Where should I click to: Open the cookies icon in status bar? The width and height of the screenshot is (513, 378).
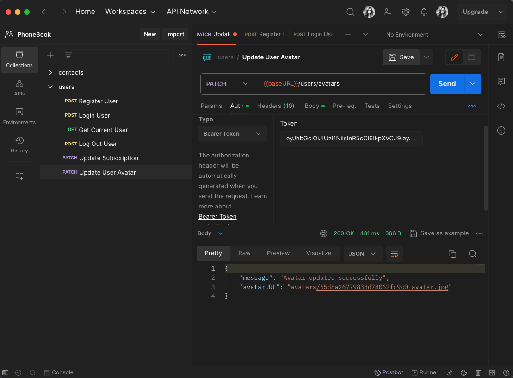pyautogui.click(x=464, y=372)
